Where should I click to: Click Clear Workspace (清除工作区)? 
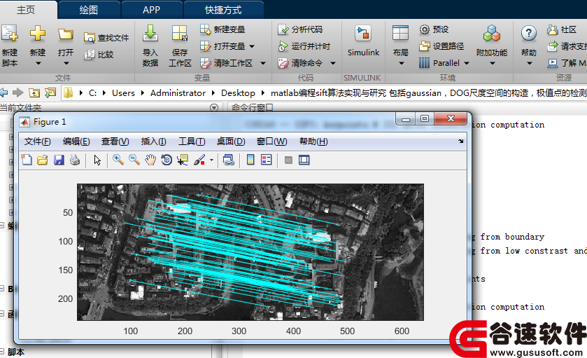tap(226, 63)
